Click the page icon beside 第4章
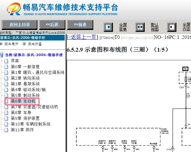This screenshot has height=152, width=191. [6, 90]
